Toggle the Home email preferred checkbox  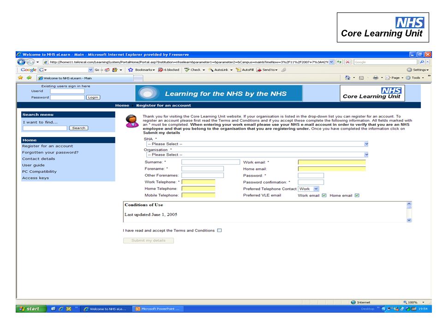357,196
